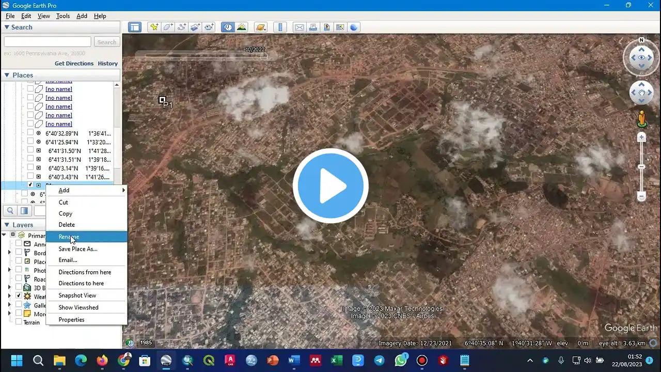Click the History link

click(108, 64)
